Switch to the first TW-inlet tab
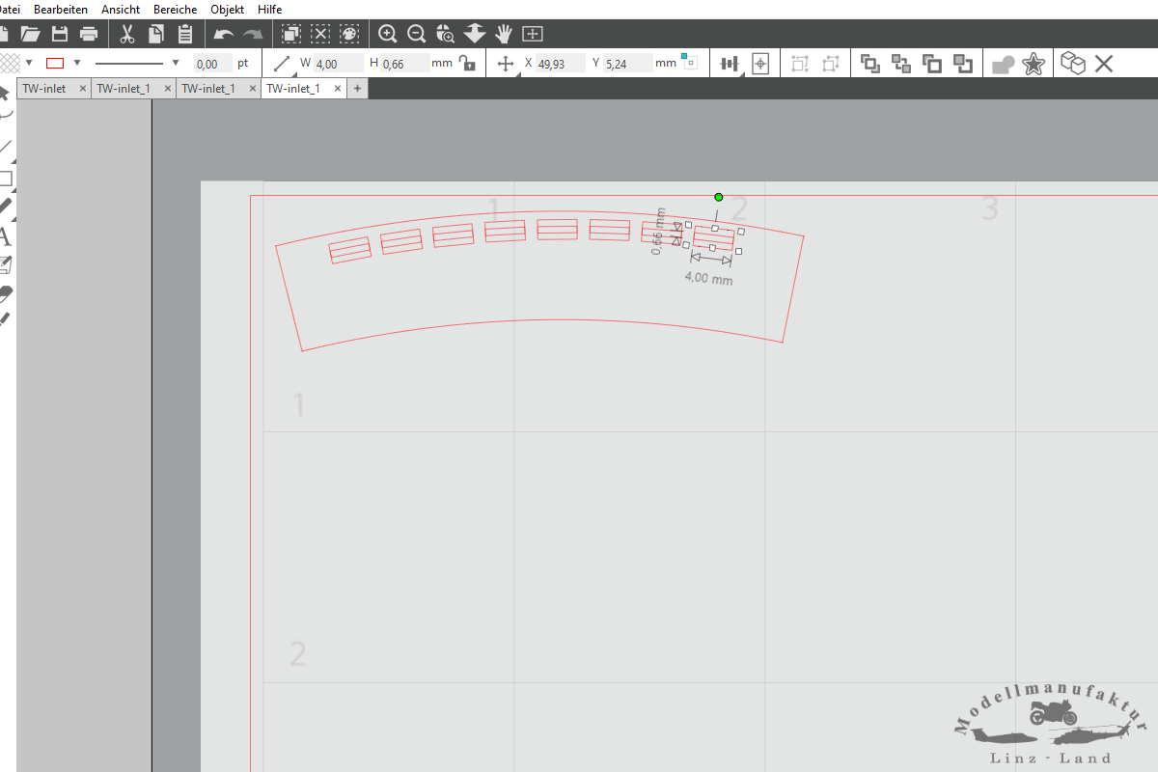1158x772 pixels. 45,88
